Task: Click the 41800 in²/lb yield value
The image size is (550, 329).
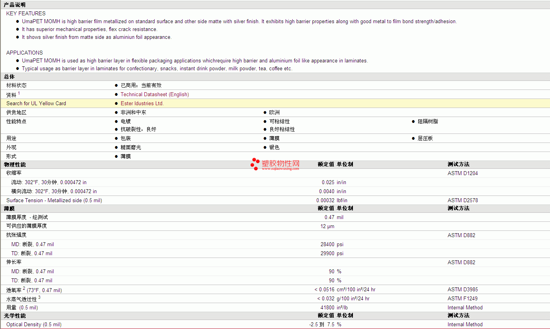Action: (334, 308)
